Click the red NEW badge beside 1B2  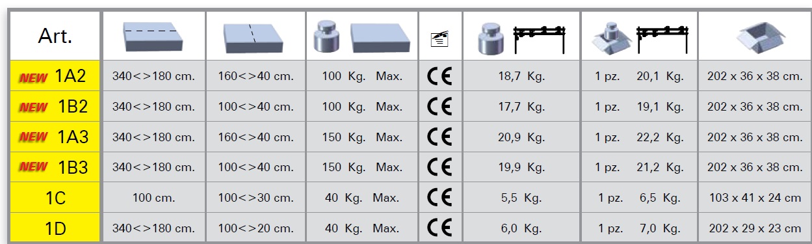tap(33, 107)
